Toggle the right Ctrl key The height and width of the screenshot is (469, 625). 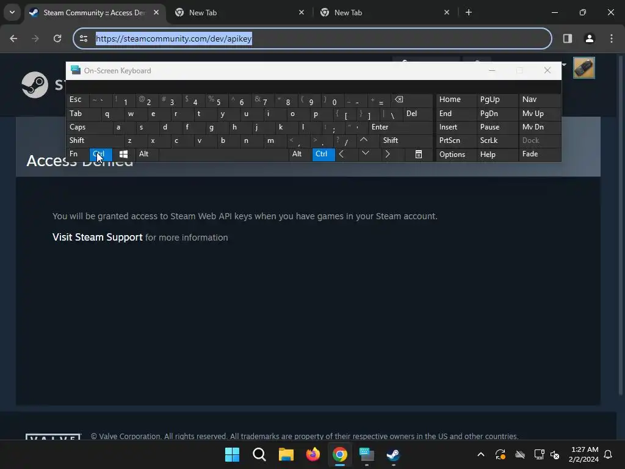pos(323,154)
